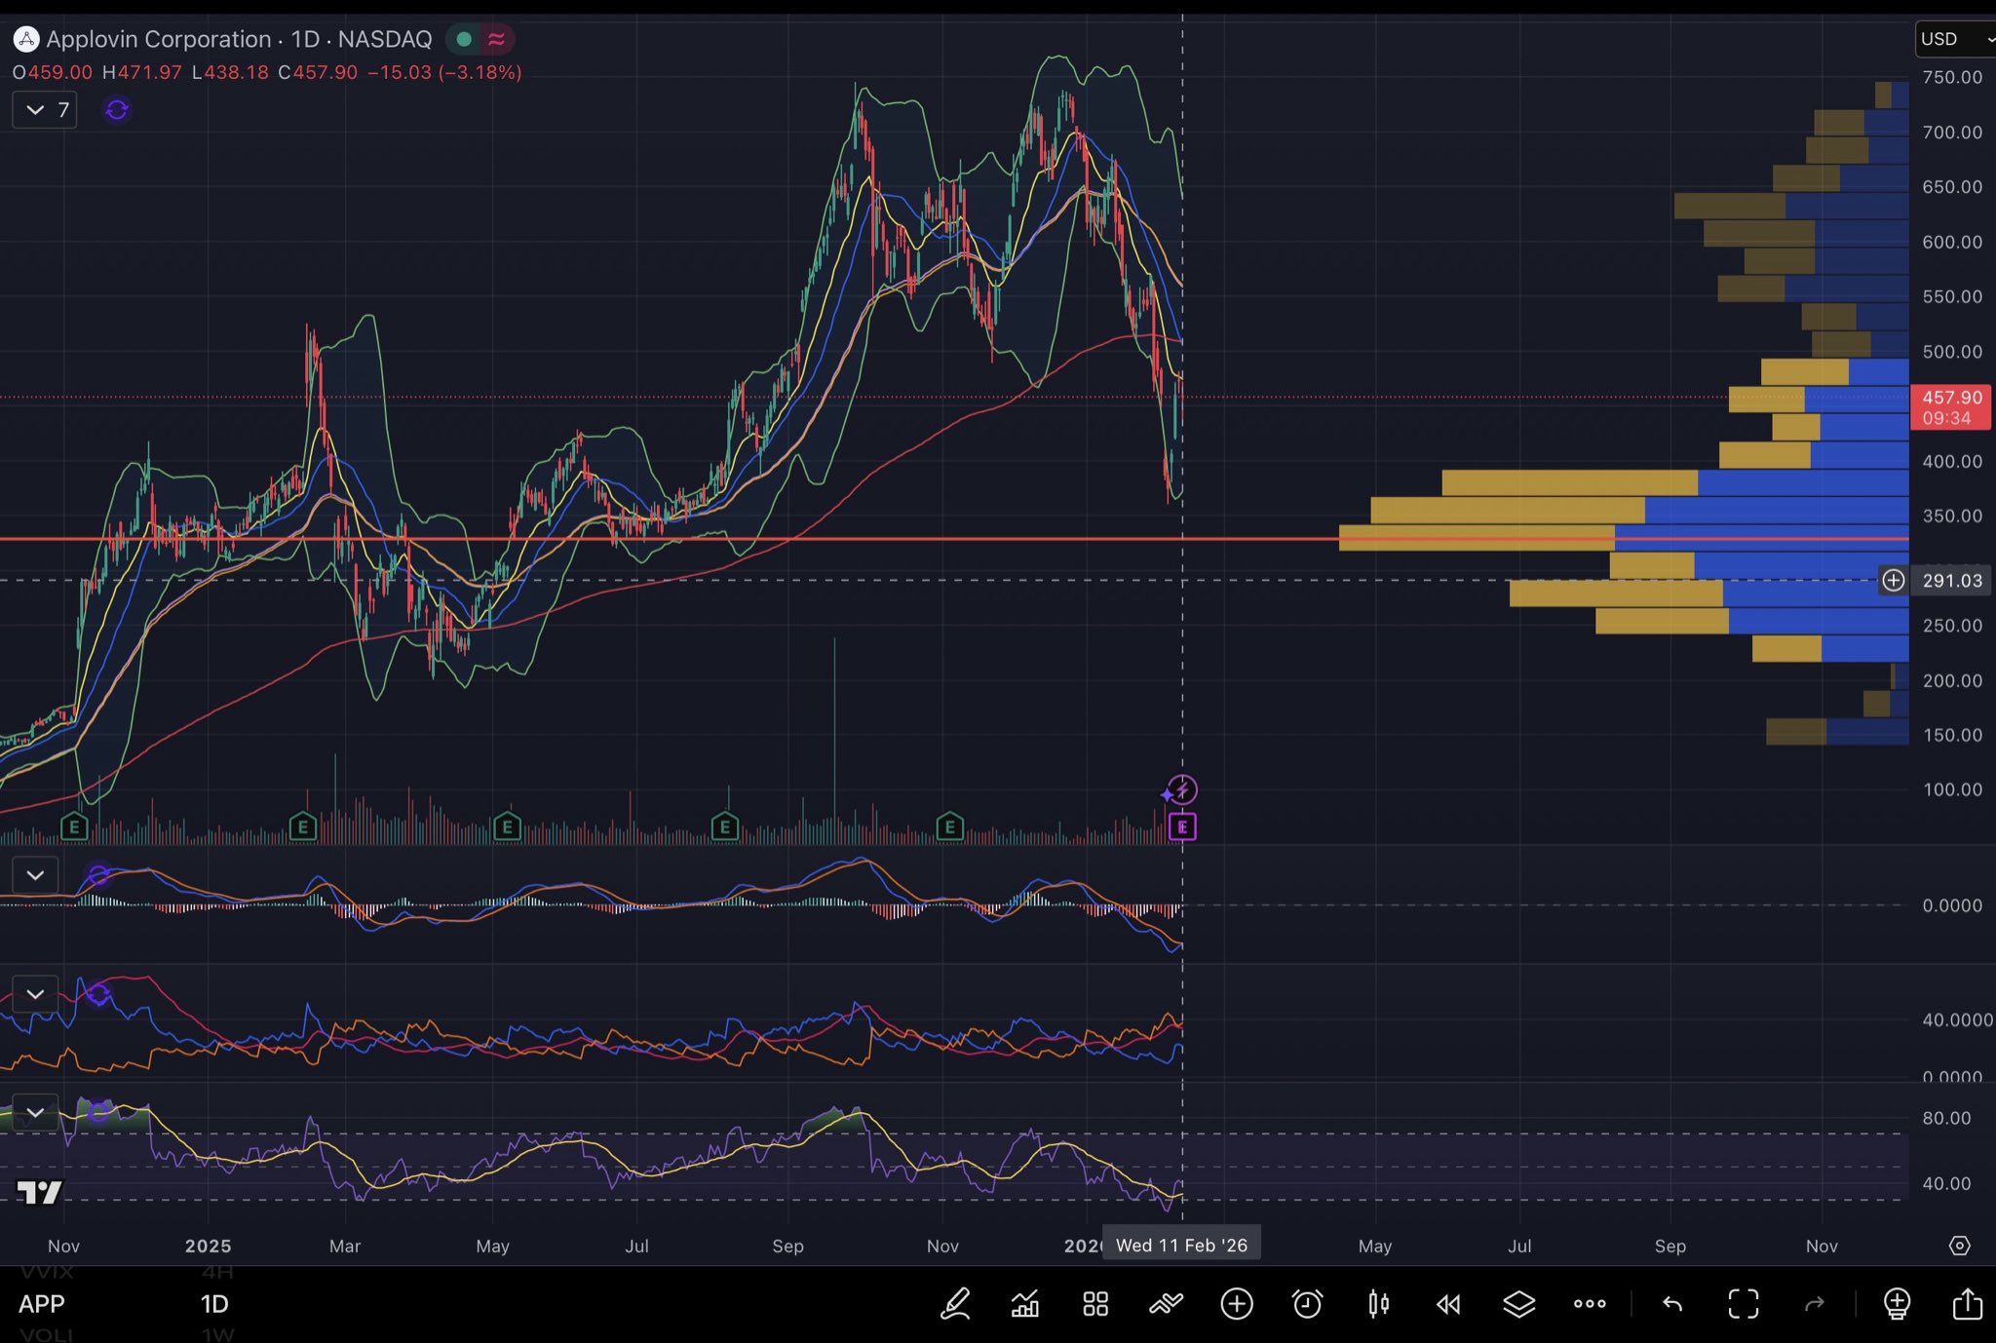Start bar replay rewind icon
Image resolution: width=1996 pixels, height=1343 pixels.
tap(1448, 1303)
